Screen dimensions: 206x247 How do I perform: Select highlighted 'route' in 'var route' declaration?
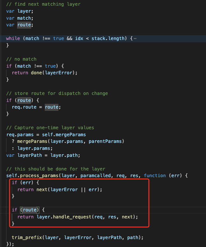tap(25, 25)
